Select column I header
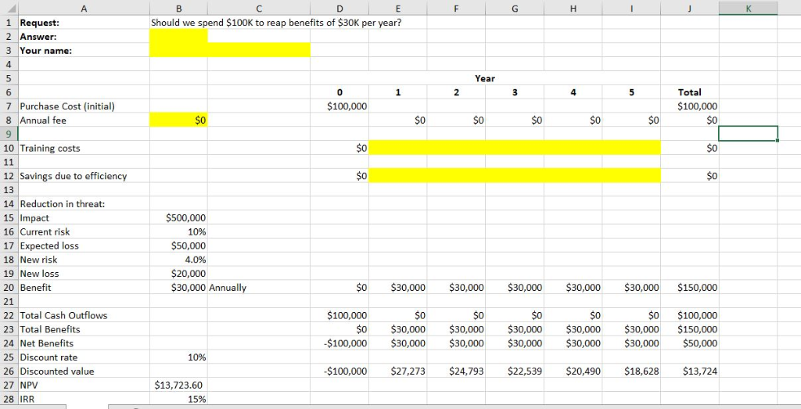Image resolution: width=801 pixels, height=409 pixels. click(x=631, y=8)
